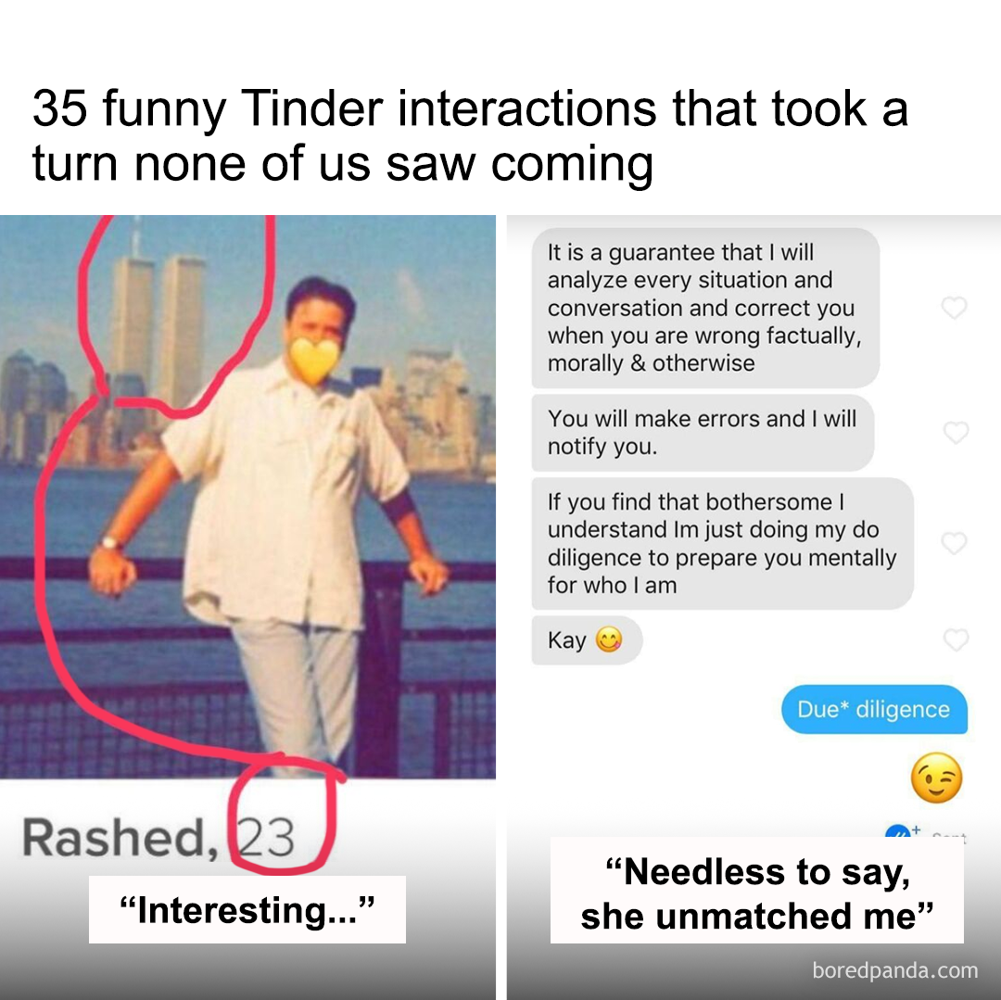Like the 'It is a guarantee' message heart

955,308
